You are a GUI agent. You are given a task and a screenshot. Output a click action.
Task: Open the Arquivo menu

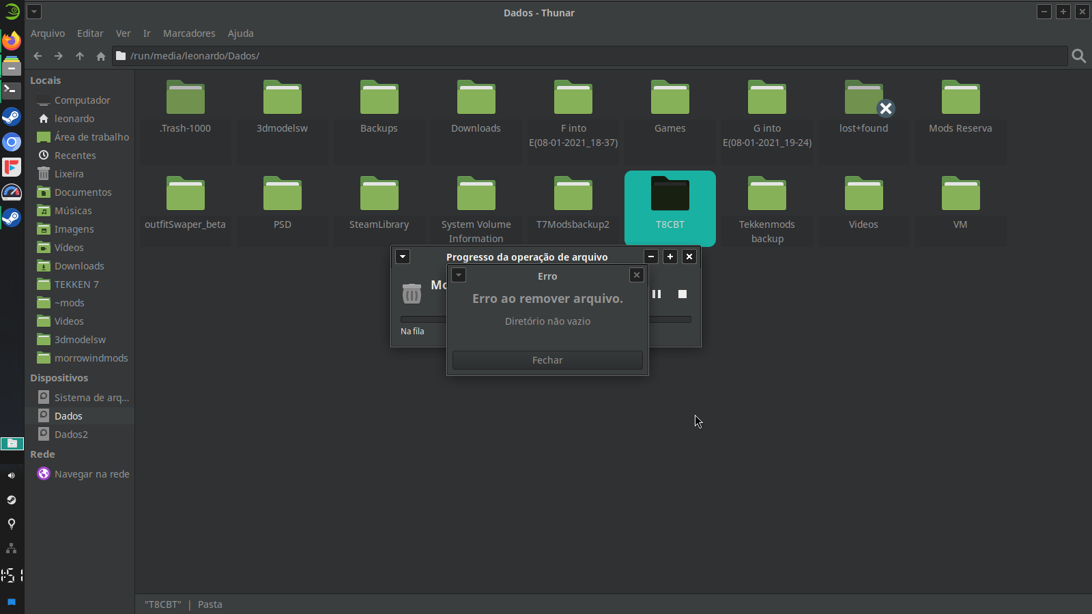pos(48,33)
